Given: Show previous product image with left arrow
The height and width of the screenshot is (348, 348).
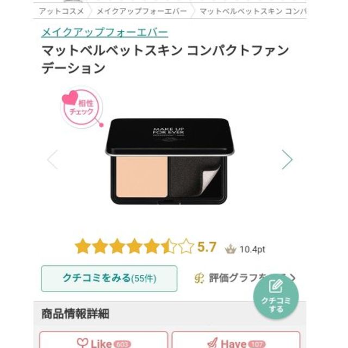Looking at the screenshot, I should point(53,159).
